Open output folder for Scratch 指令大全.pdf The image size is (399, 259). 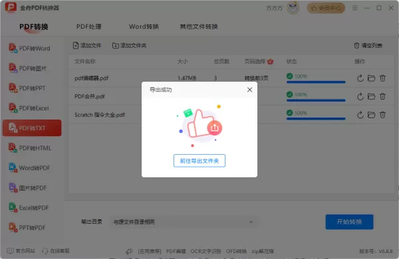(x=372, y=115)
